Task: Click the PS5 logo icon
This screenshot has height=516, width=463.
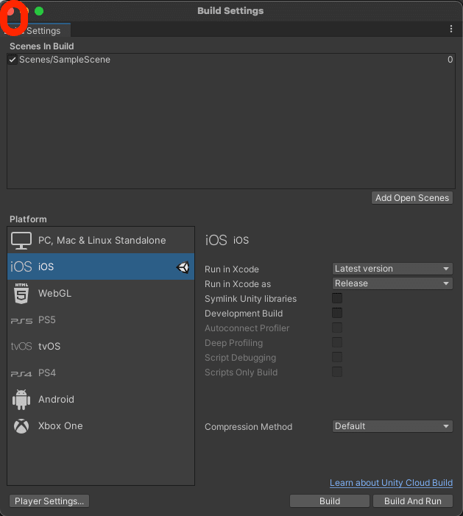Action: point(21,320)
